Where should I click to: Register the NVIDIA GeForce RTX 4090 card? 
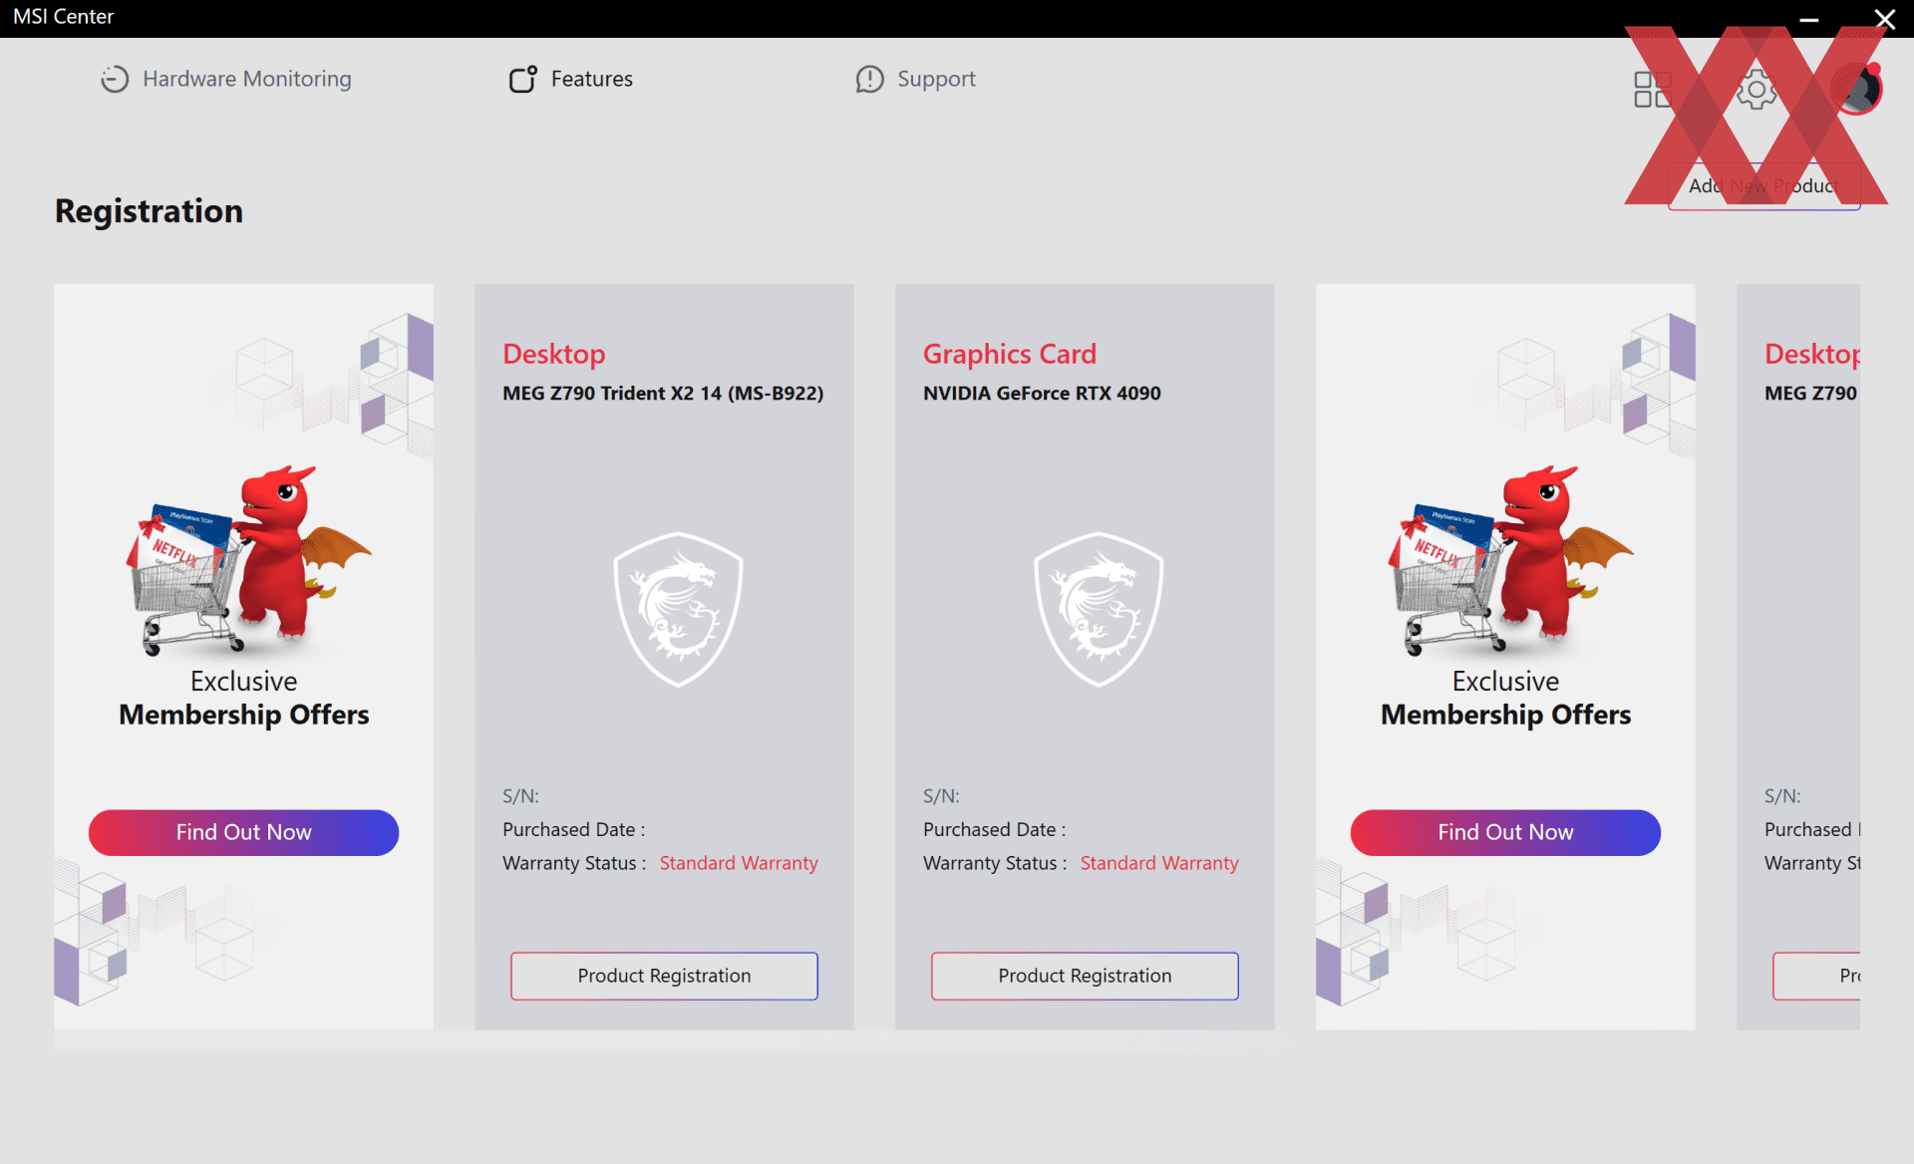click(x=1085, y=976)
